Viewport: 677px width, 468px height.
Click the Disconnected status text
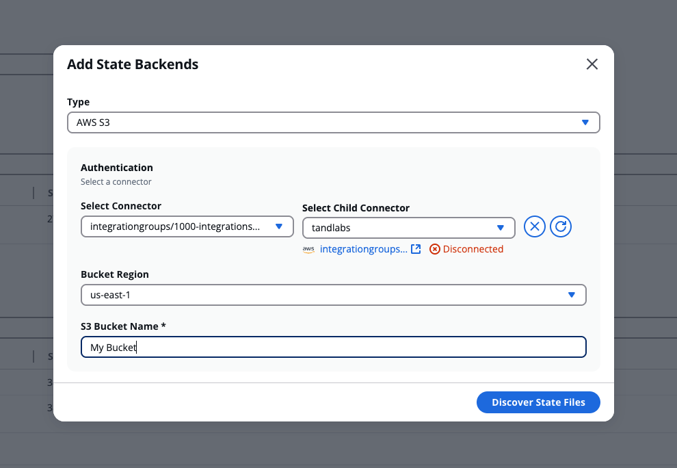pos(473,249)
